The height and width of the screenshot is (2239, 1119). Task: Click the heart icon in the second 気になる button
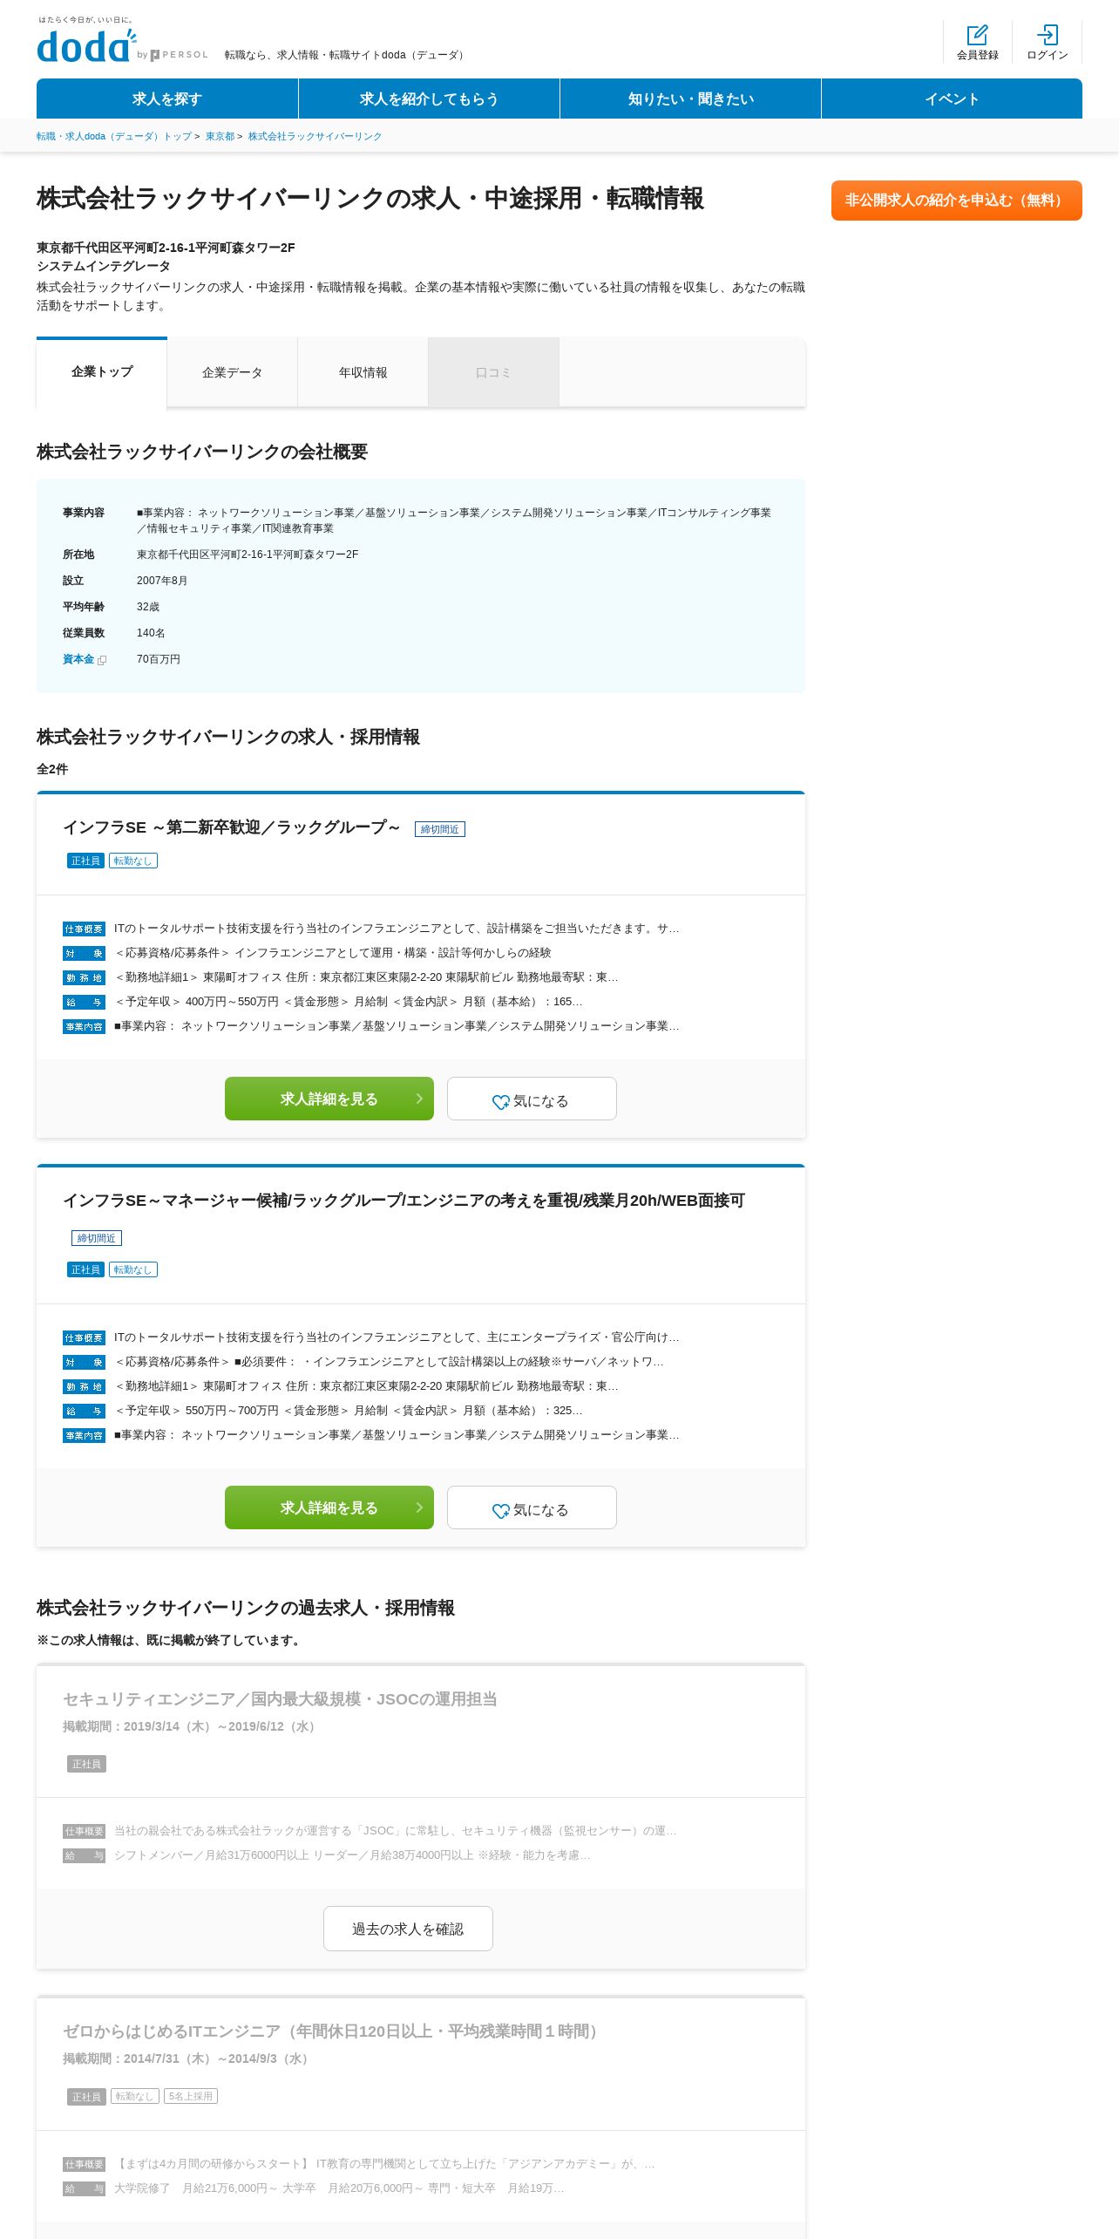[501, 1511]
